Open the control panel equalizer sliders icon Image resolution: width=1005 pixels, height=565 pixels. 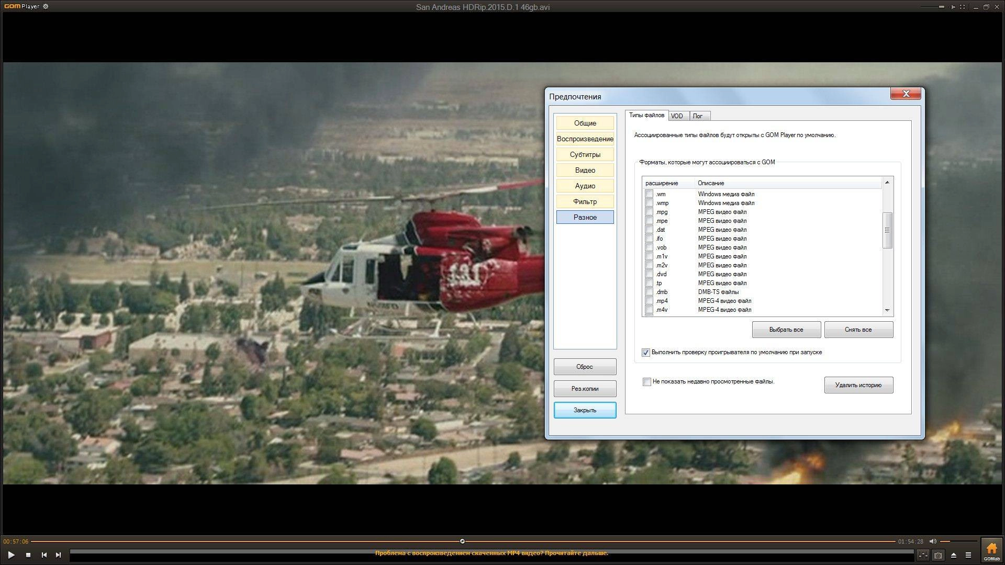pos(923,555)
